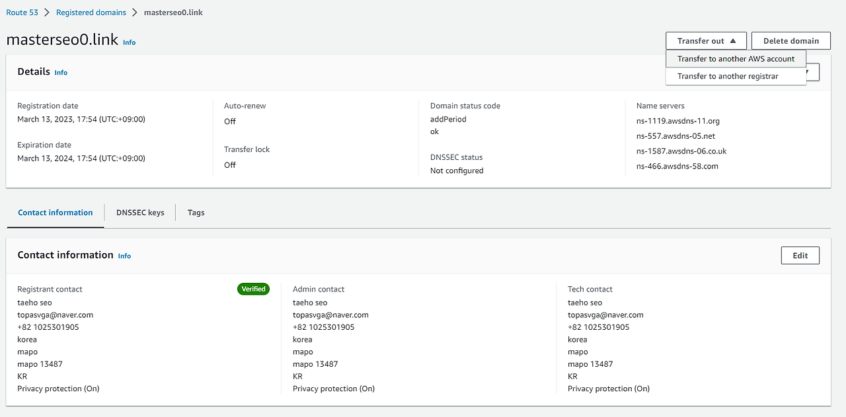Choose Transfer to another registrar
The height and width of the screenshot is (417, 846).
(728, 76)
